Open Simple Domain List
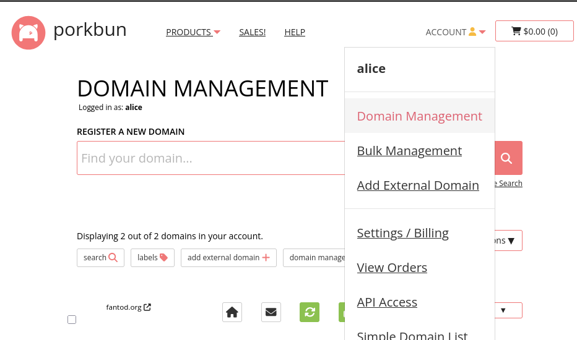This screenshot has width=577, height=340. coord(412,335)
